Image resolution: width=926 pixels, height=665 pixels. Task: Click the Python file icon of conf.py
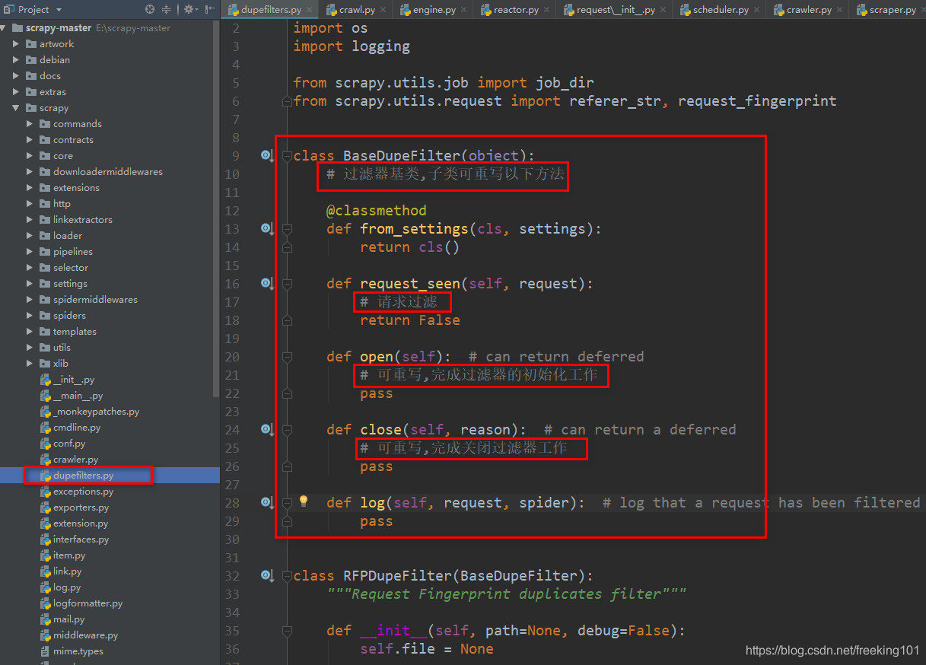coord(45,444)
